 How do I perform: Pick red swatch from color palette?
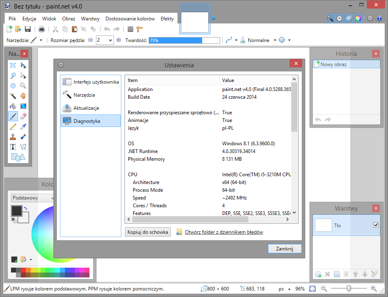pyautogui.click(x=23, y=270)
